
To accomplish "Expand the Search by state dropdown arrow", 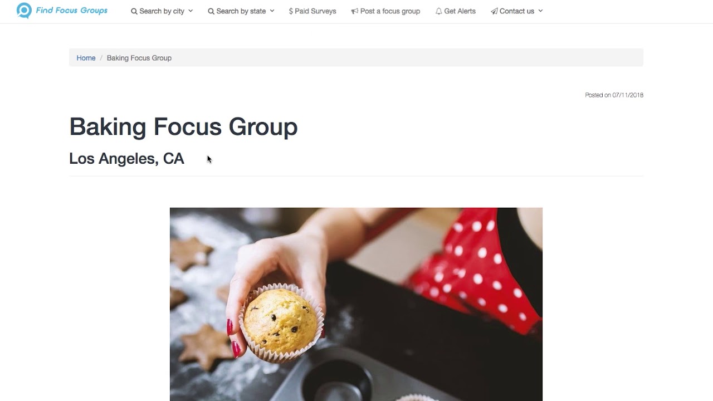I will 272,11.
